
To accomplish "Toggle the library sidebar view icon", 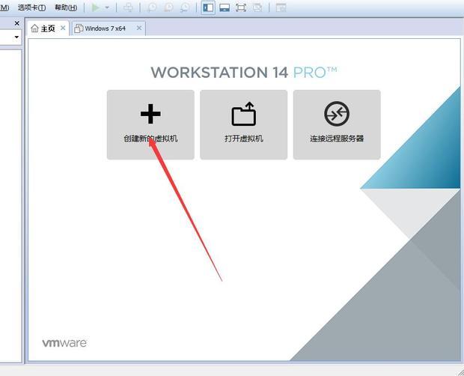I will 208,7.
